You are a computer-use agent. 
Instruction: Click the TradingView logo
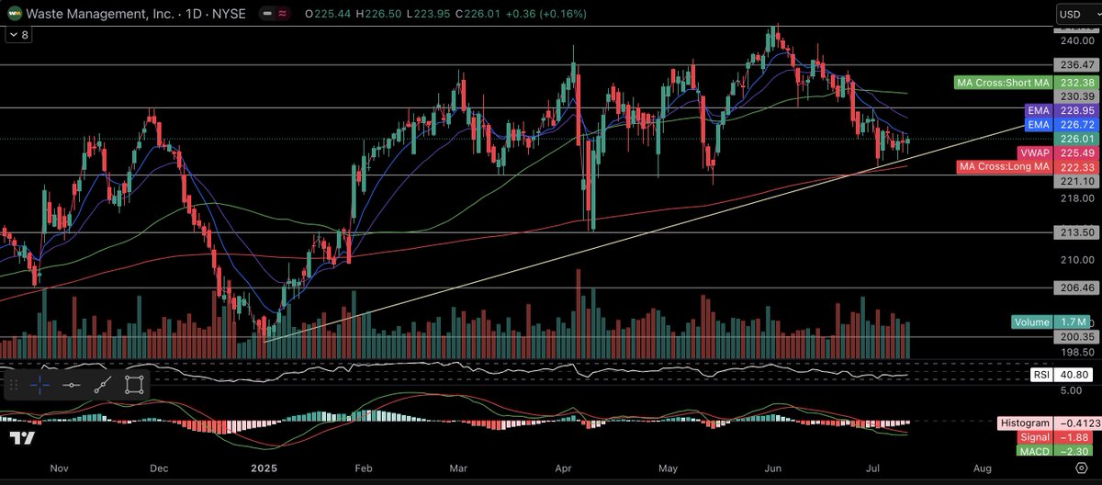pyautogui.click(x=24, y=438)
